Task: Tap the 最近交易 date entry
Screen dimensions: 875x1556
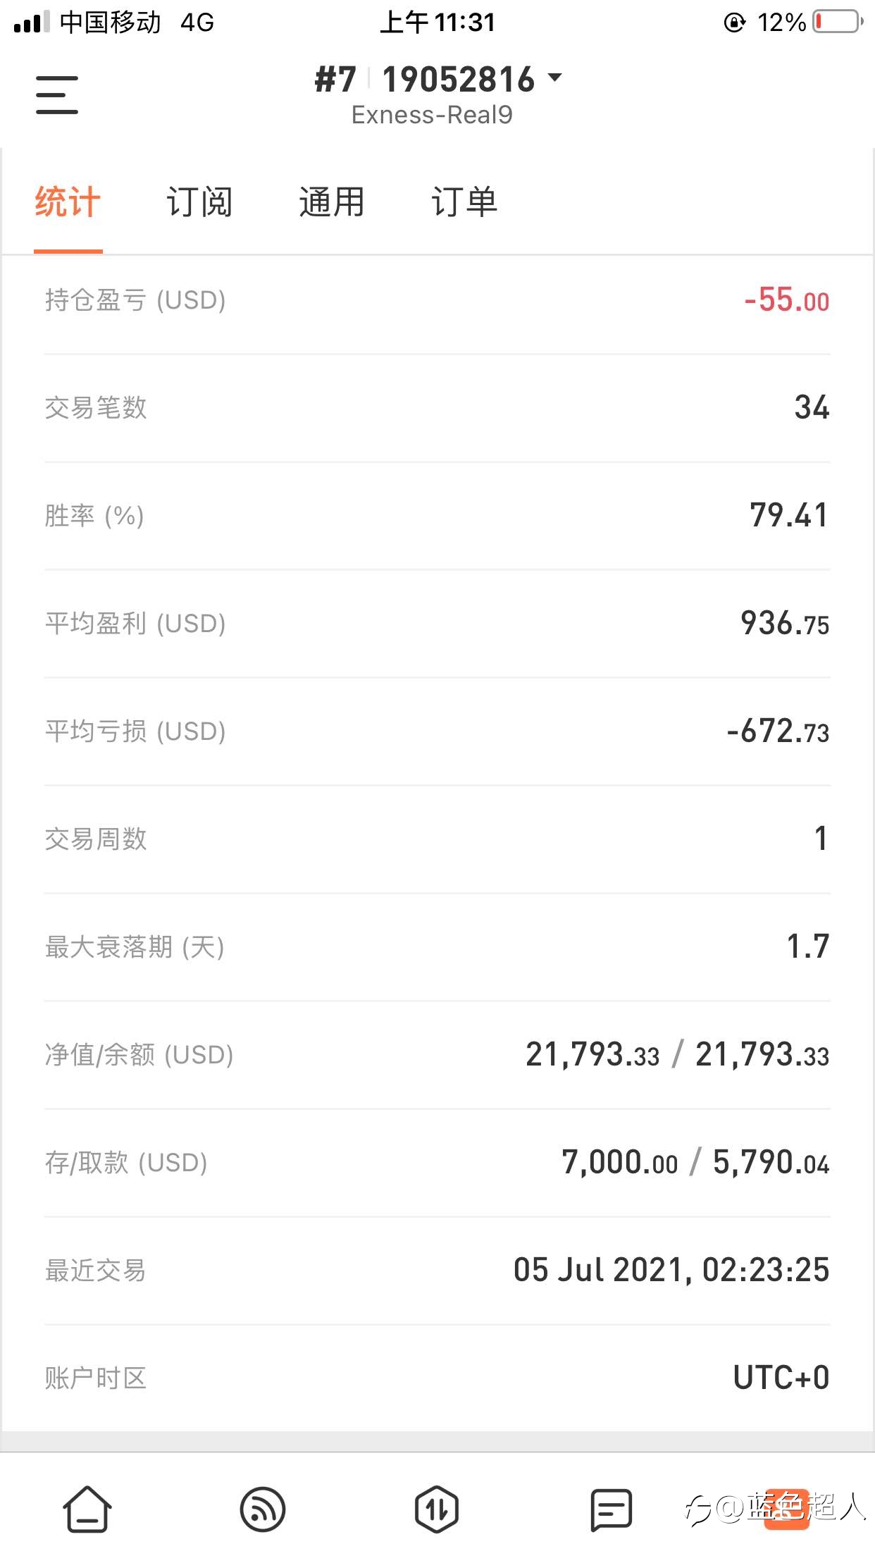Action: click(671, 1270)
